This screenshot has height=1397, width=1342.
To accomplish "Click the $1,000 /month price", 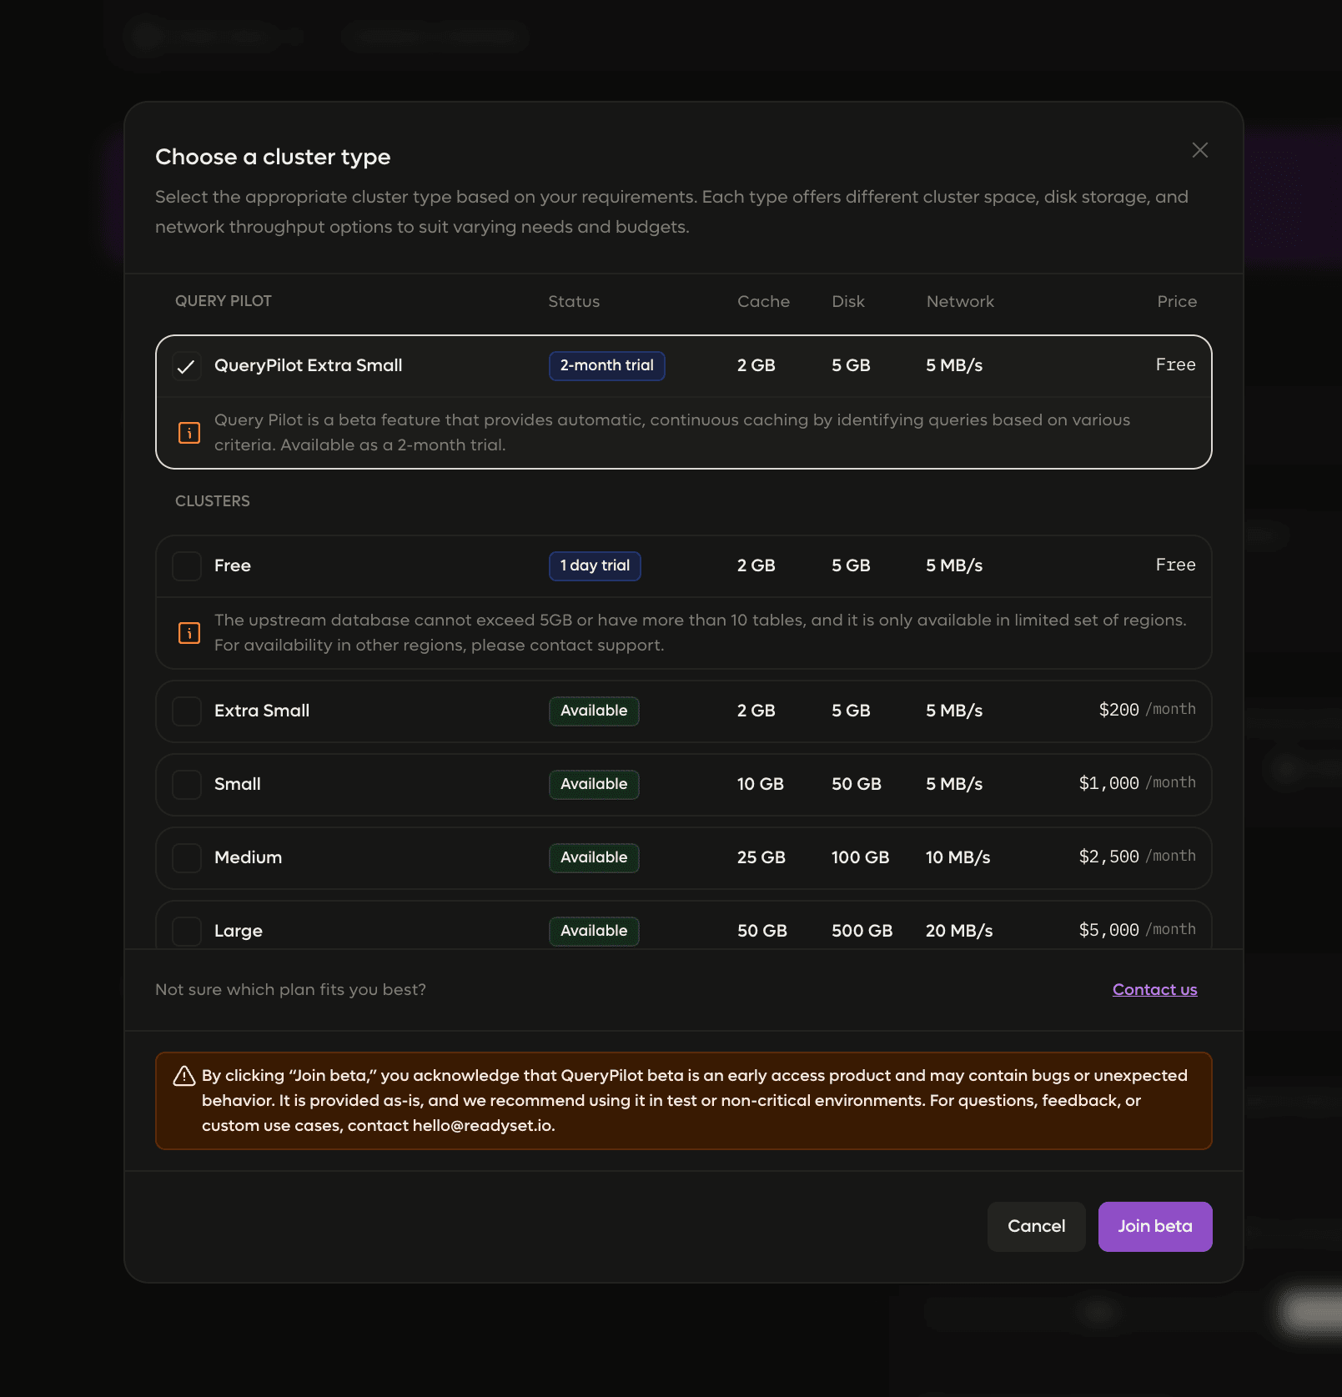I will coord(1137,783).
